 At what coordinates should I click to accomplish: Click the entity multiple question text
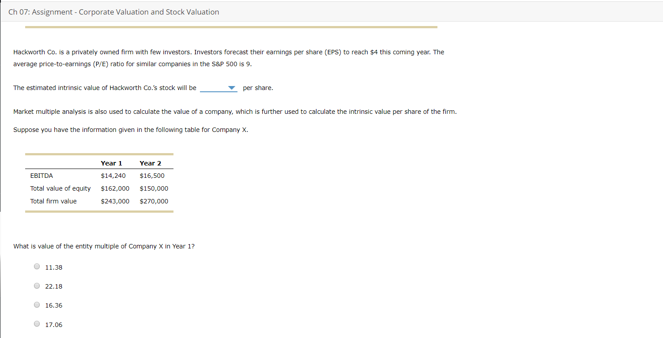(104, 246)
